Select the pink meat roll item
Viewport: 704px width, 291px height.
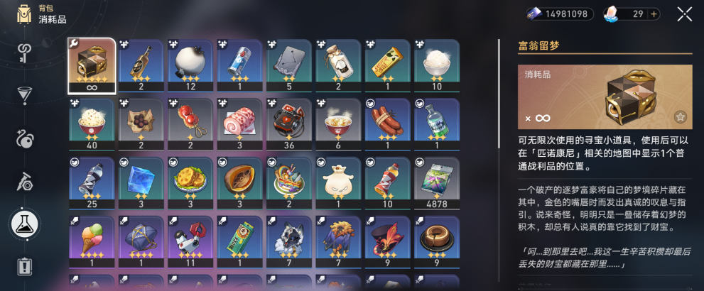[239, 125]
